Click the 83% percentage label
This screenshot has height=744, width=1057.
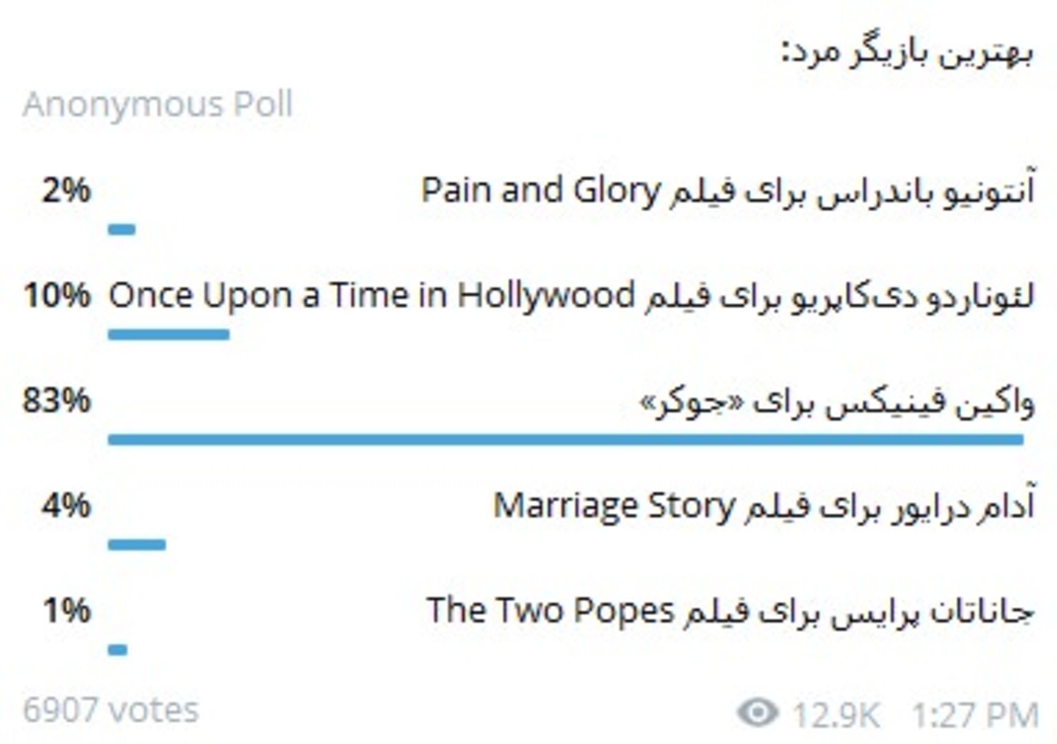coord(56,401)
